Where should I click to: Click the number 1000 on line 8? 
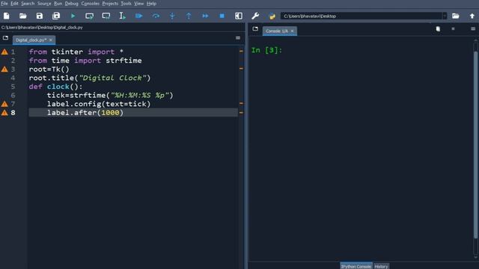pos(110,113)
